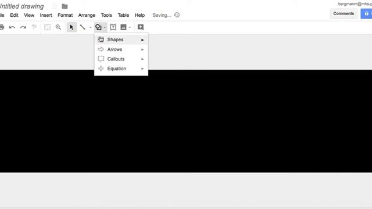Select the zoom magnifier tool
The image size is (372, 209).
[x=58, y=27]
